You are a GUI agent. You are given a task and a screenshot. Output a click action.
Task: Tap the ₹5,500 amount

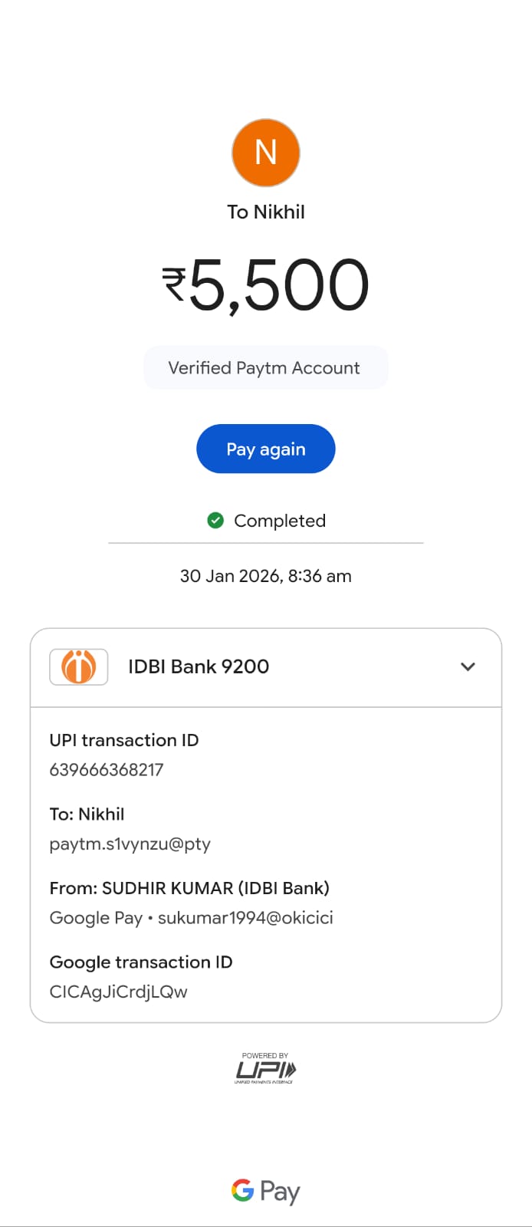point(265,285)
